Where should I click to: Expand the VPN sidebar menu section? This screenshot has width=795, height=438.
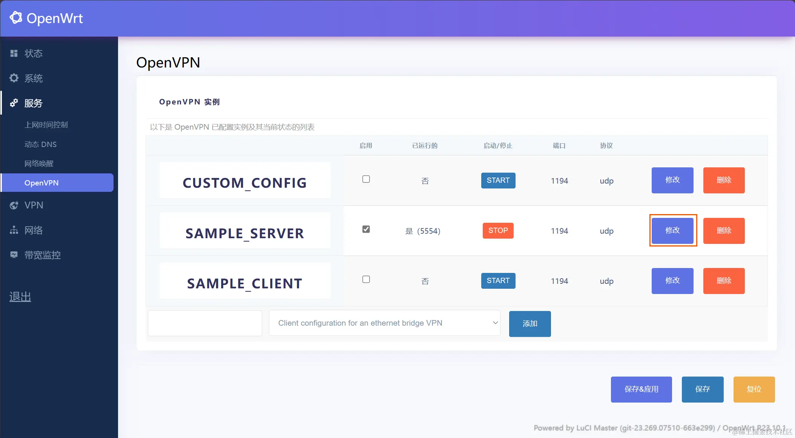pyautogui.click(x=34, y=205)
